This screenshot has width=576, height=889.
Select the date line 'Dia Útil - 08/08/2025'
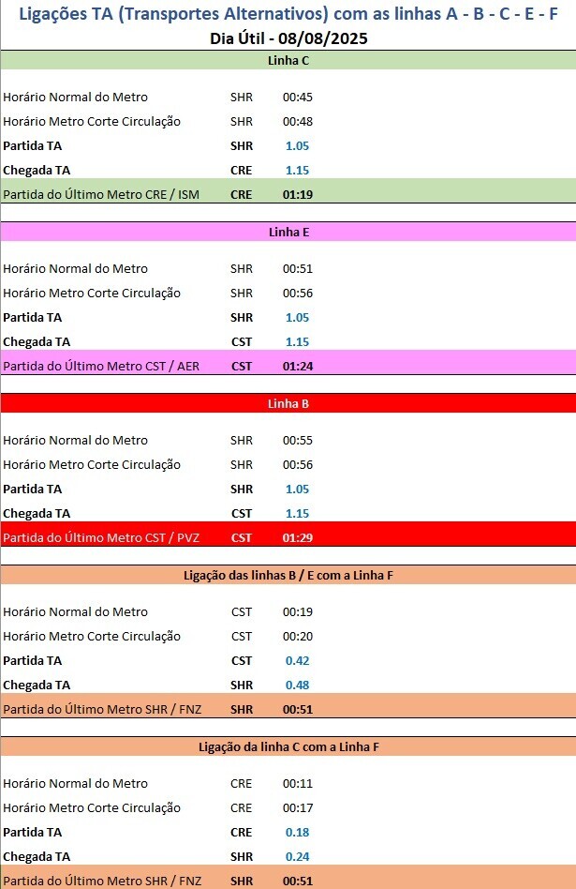(x=288, y=38)
